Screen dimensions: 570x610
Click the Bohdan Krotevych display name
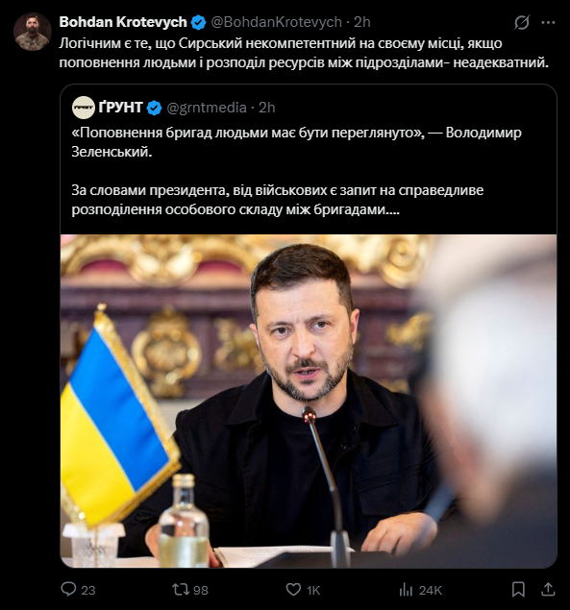click(123, 22)
